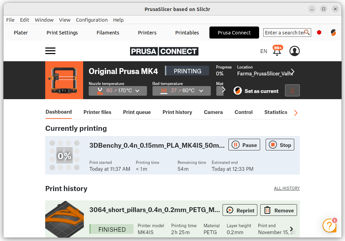Click the search magnifier icon
The image size is (345, 241).
coord(307,32)
